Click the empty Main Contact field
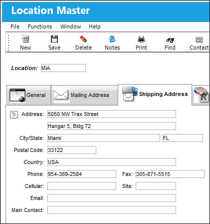210x224 pixels. click(112, 210)
